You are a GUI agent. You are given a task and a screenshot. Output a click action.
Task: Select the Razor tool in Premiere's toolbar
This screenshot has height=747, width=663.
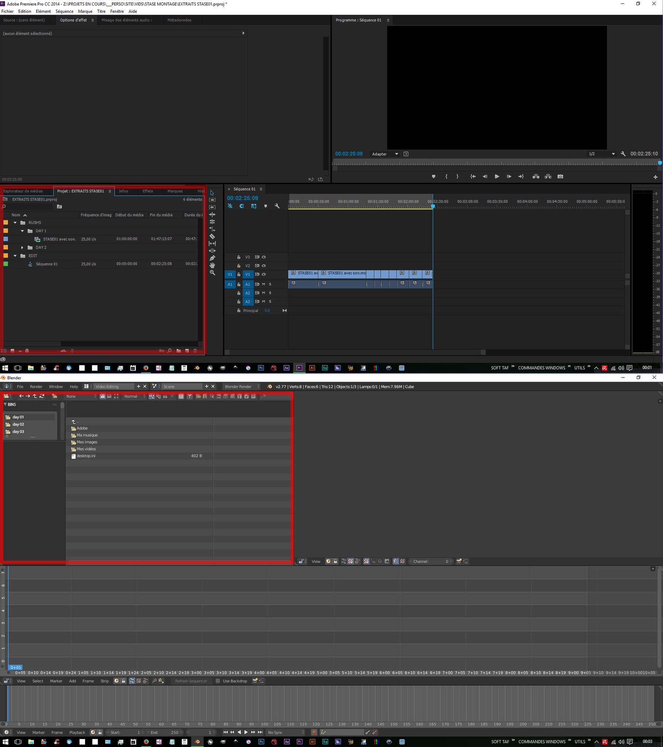coord(212,236)
